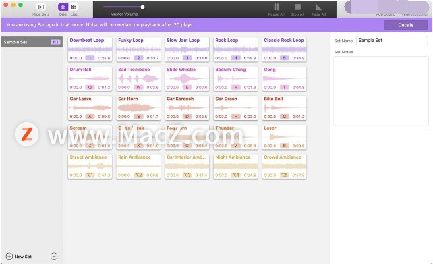433x268 pixels.
Task: Play the Thunder tile
Action: coord(235,137)
